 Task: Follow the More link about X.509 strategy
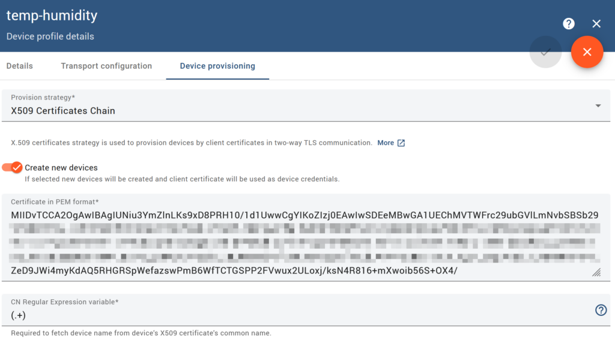click(x=386, y=143)
